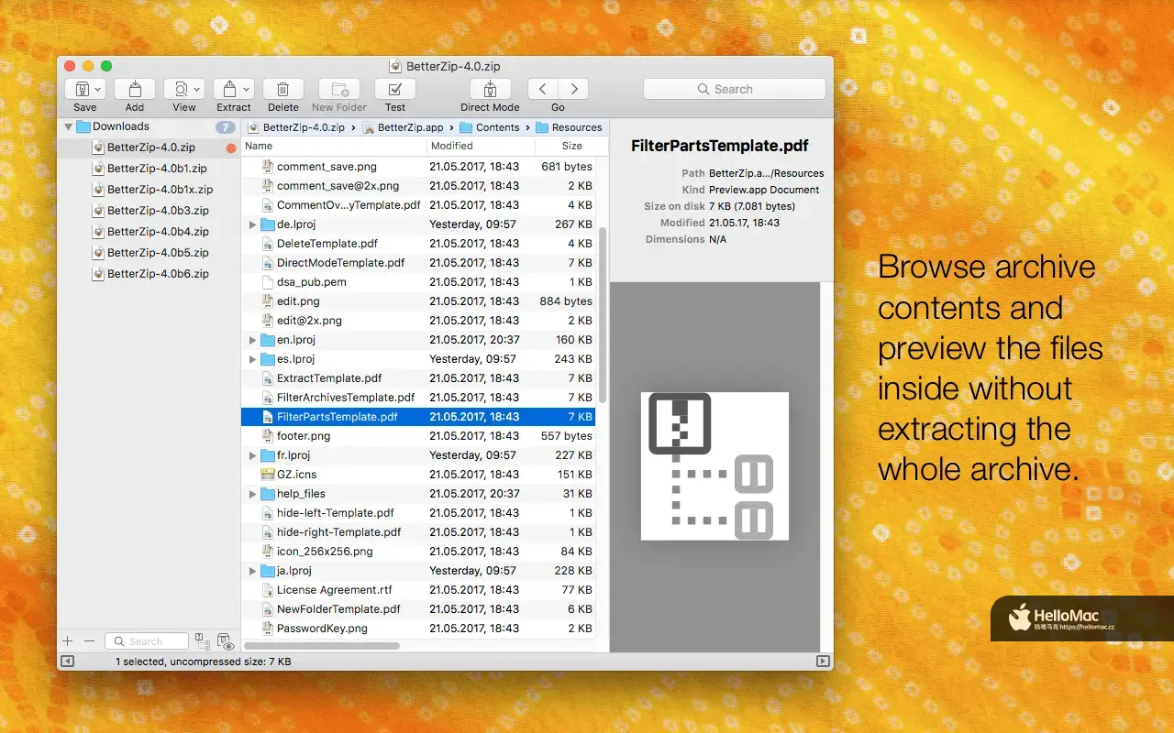Sort by the Modified column header
This screenshot has width=1174, height=733.
(x=482, y=146)
